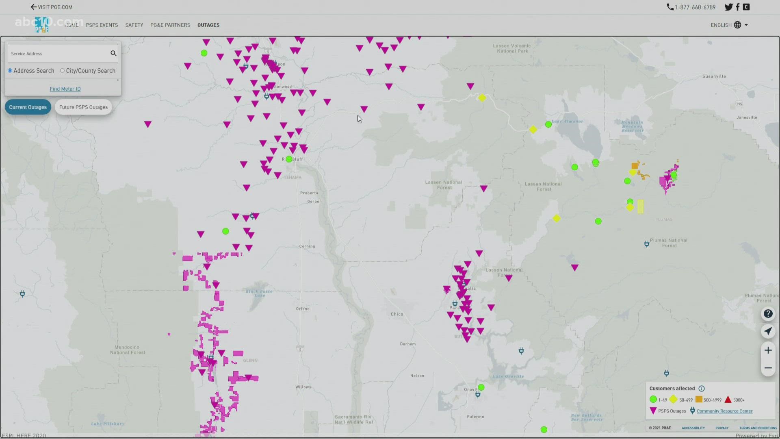Click the yellow 50-499 legend diamond

(x=673, y=400)
